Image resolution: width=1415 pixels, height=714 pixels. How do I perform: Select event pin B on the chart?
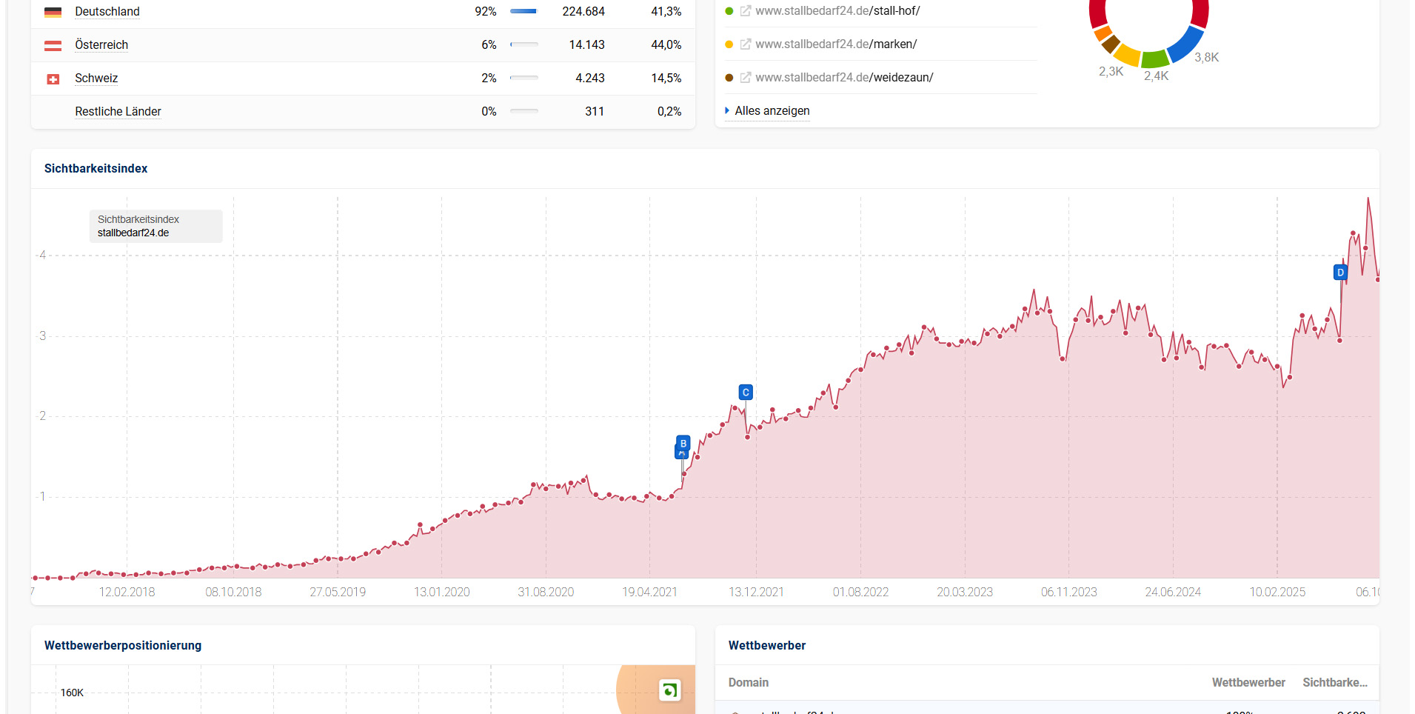click(683, 444)
